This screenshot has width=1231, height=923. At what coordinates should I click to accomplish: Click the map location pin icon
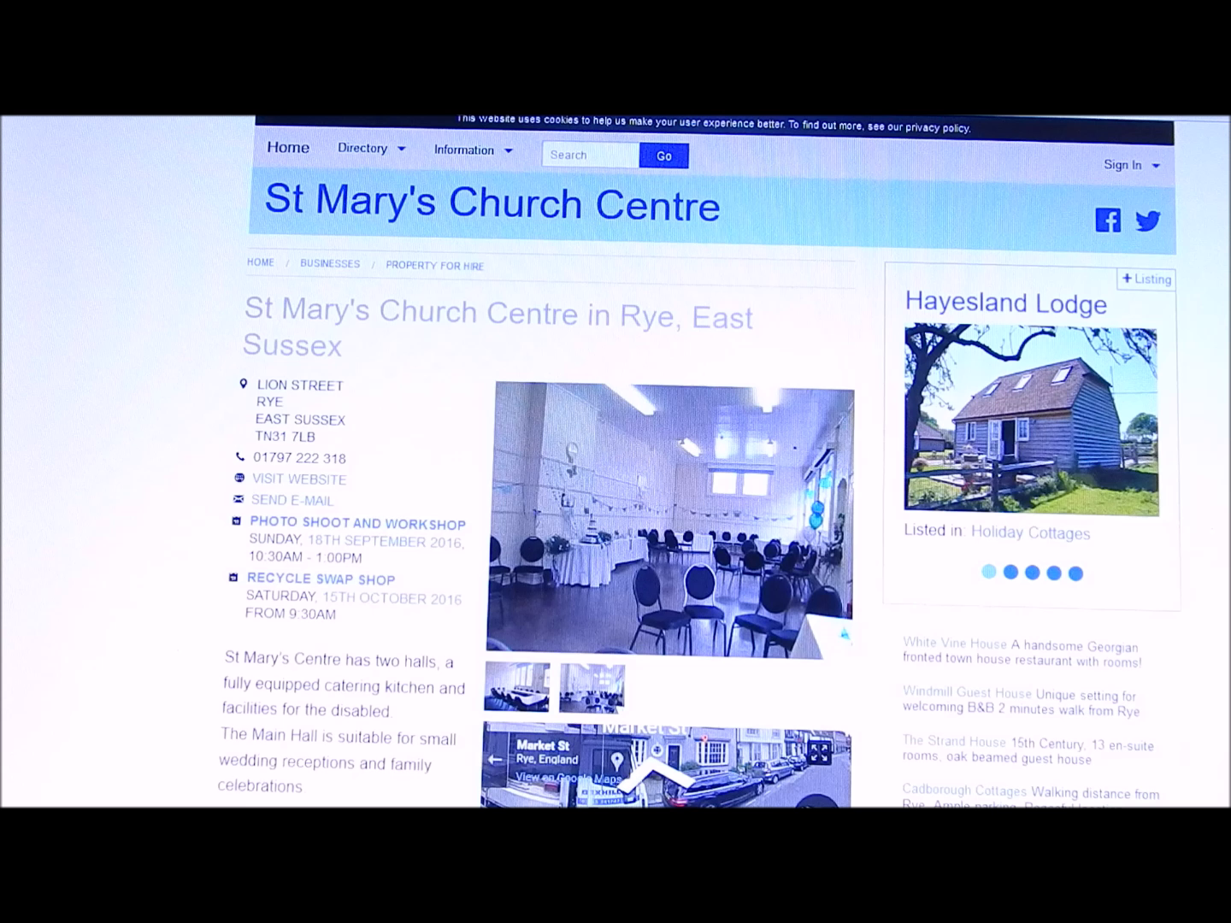[x=616, y=761]
